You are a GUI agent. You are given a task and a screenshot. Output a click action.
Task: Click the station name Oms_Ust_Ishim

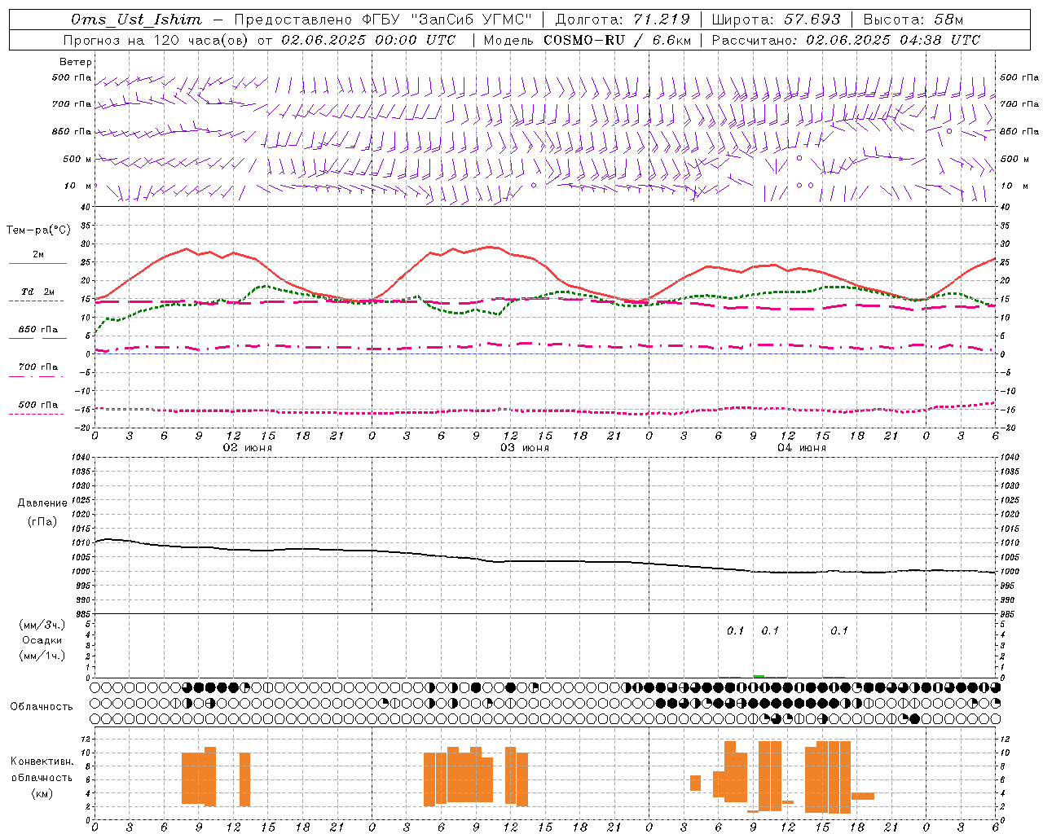coord(136,20)
